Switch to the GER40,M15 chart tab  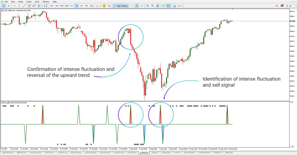pos(166,153)
